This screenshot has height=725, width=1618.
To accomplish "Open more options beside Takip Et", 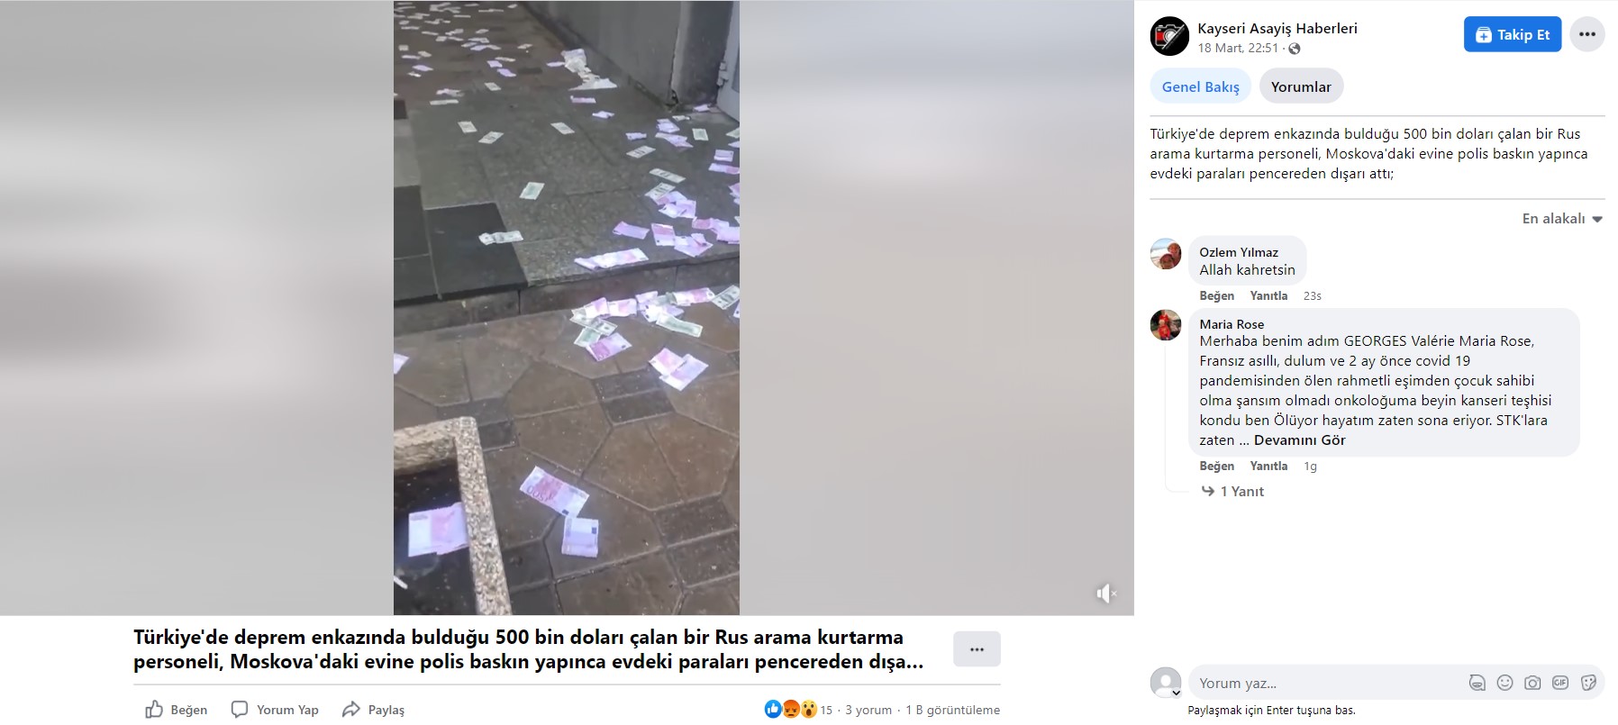I will click(x=1586, y=34).
